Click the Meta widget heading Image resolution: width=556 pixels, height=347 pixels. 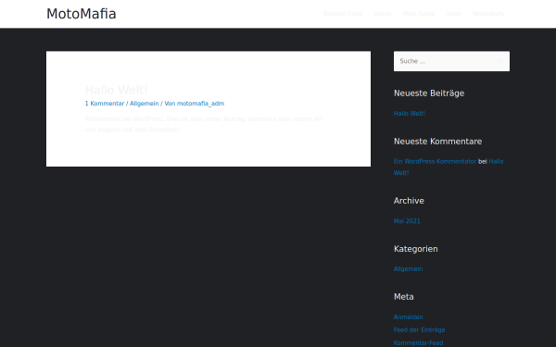coord(403,297)
